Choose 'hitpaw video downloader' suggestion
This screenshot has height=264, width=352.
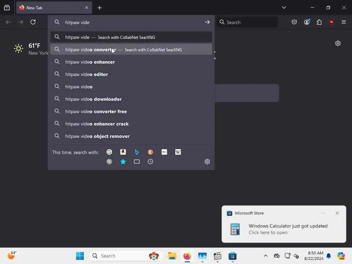[x=131, y=99]
